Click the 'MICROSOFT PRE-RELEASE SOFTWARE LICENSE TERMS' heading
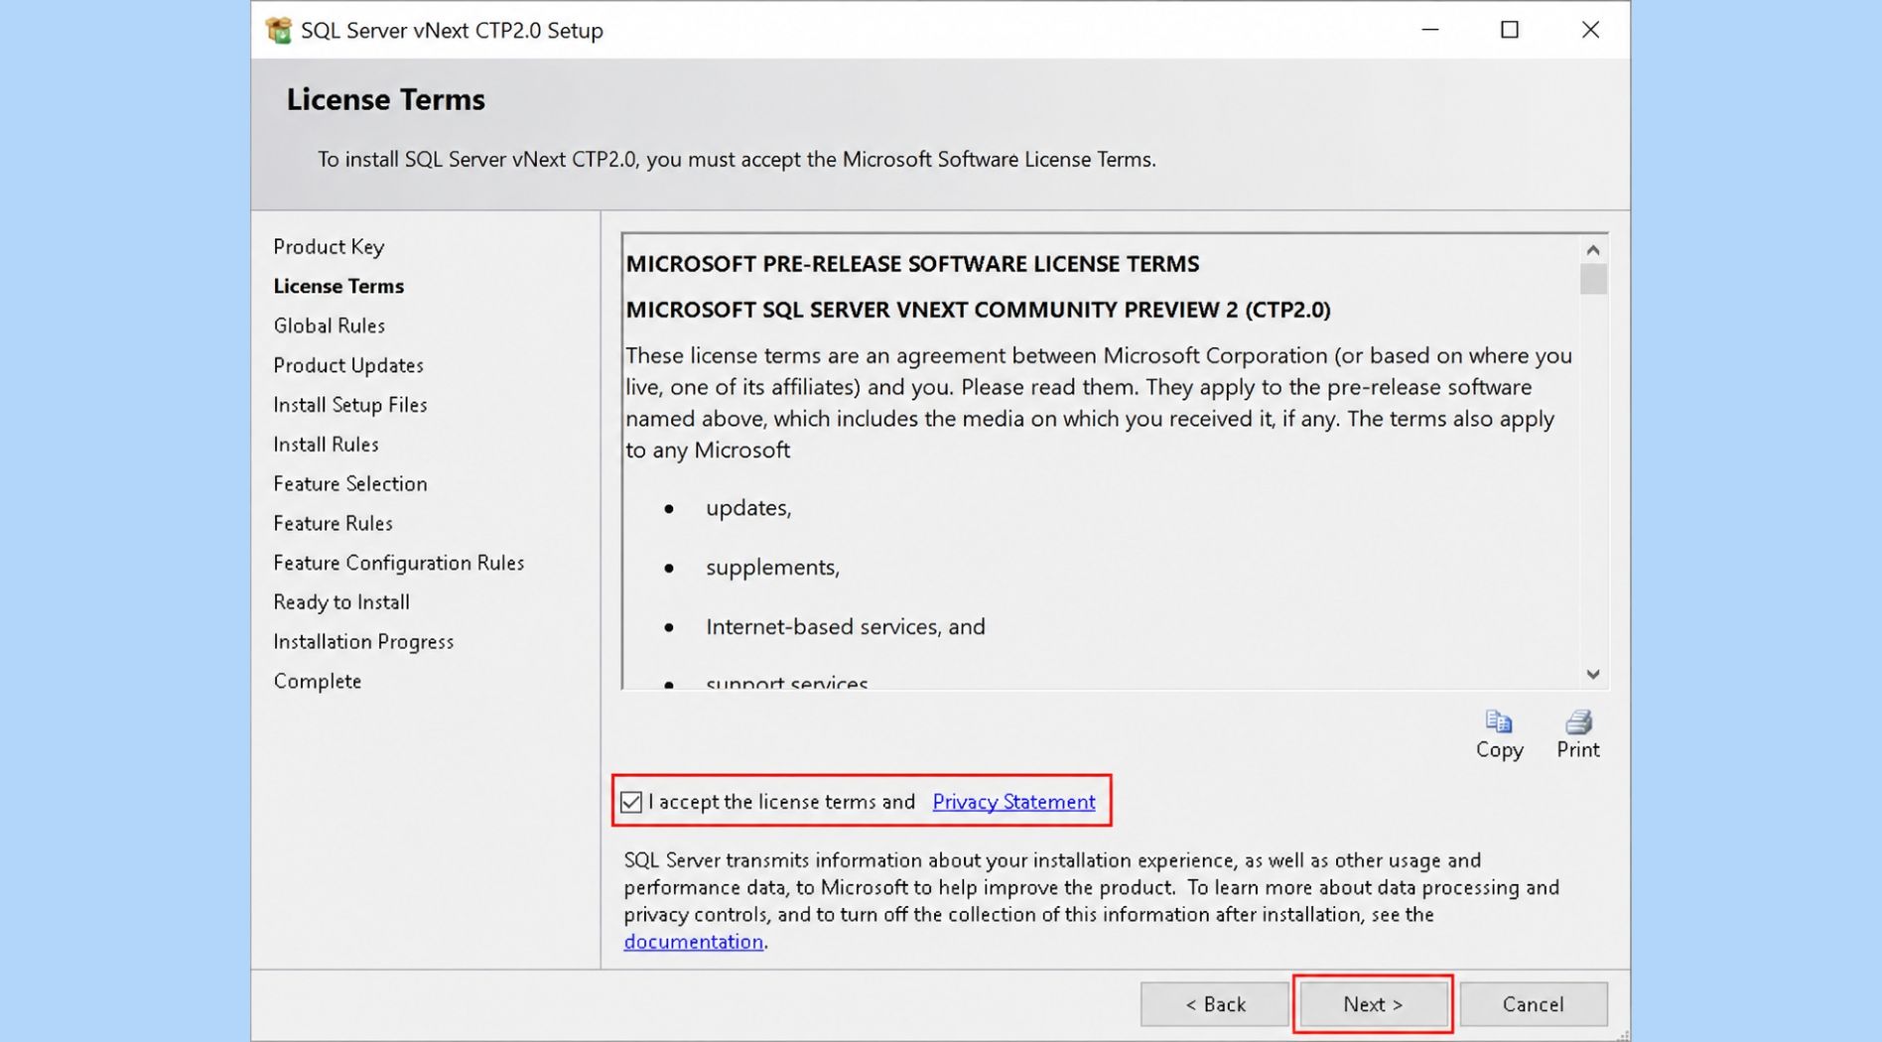The height and width of the screenshot is (1042, 1882). point(912,264)
